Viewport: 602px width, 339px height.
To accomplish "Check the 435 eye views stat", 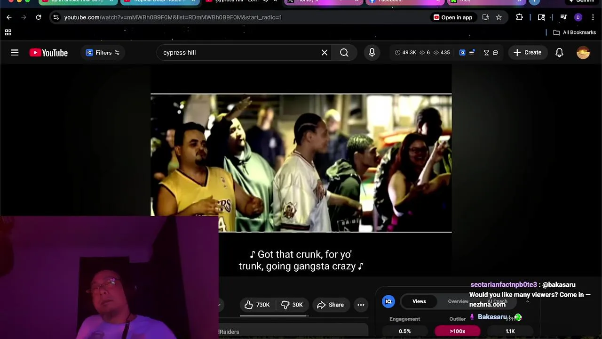I will (442, 53).
